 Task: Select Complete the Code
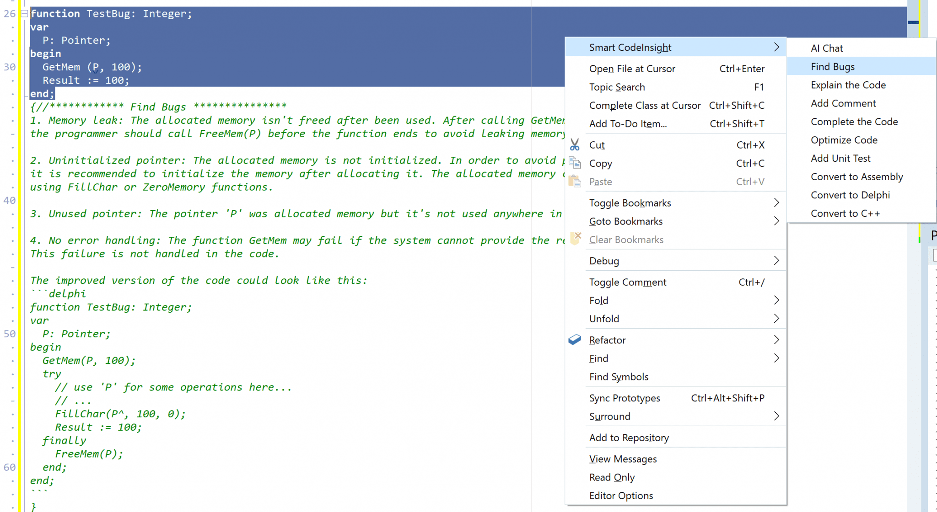coord(861,121)
